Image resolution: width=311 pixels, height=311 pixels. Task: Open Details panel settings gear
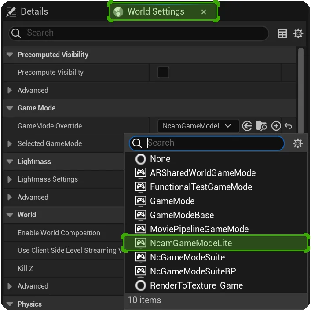298,33
